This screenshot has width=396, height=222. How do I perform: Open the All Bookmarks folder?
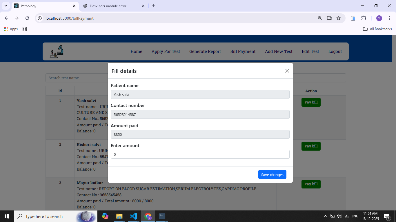pos(377,29)
